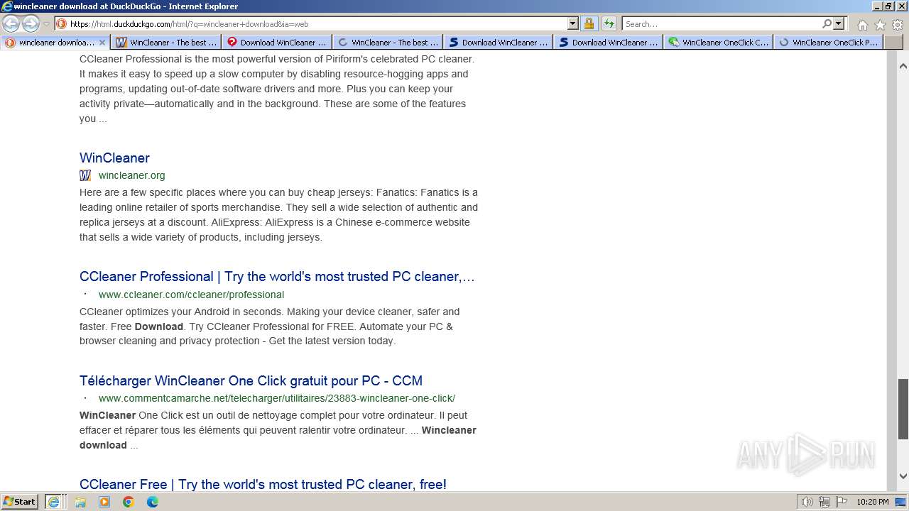Open Favorites with the star icon
The image size is (909, 511).
880,25
